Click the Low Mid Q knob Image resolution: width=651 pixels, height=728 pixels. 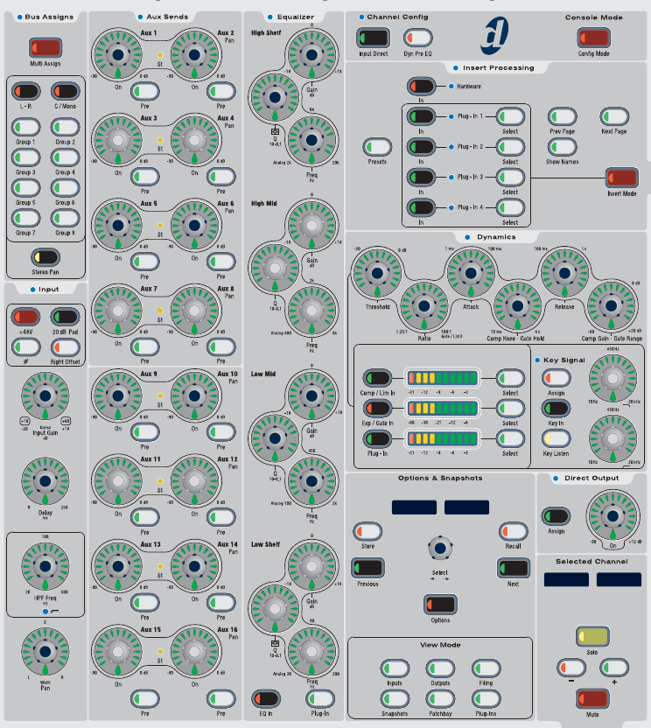coord(275,438)
